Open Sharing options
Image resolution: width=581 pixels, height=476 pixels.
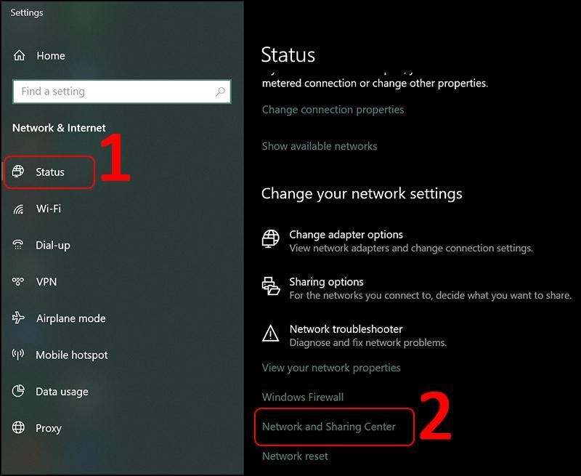click(326, 282)
